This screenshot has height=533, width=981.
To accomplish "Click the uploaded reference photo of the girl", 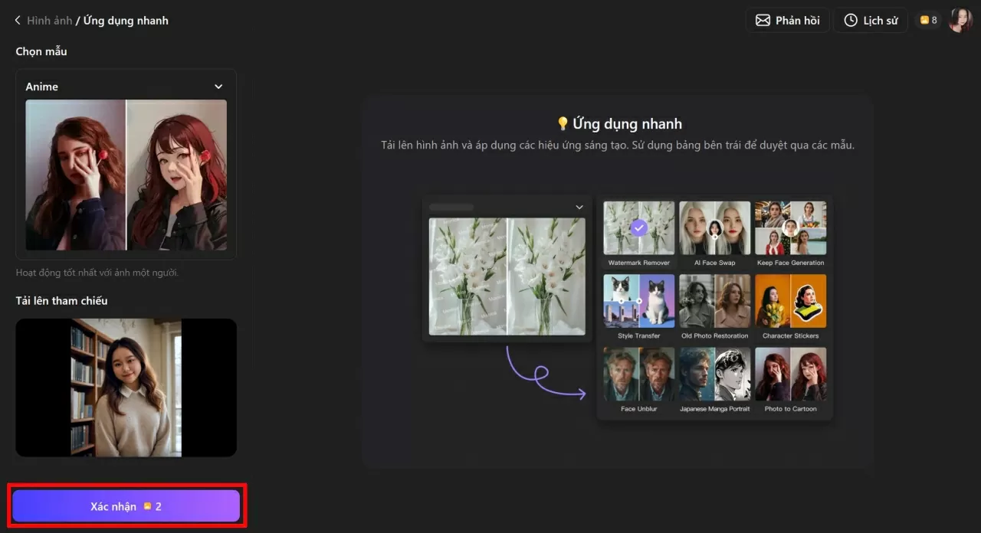I will 126,387.
